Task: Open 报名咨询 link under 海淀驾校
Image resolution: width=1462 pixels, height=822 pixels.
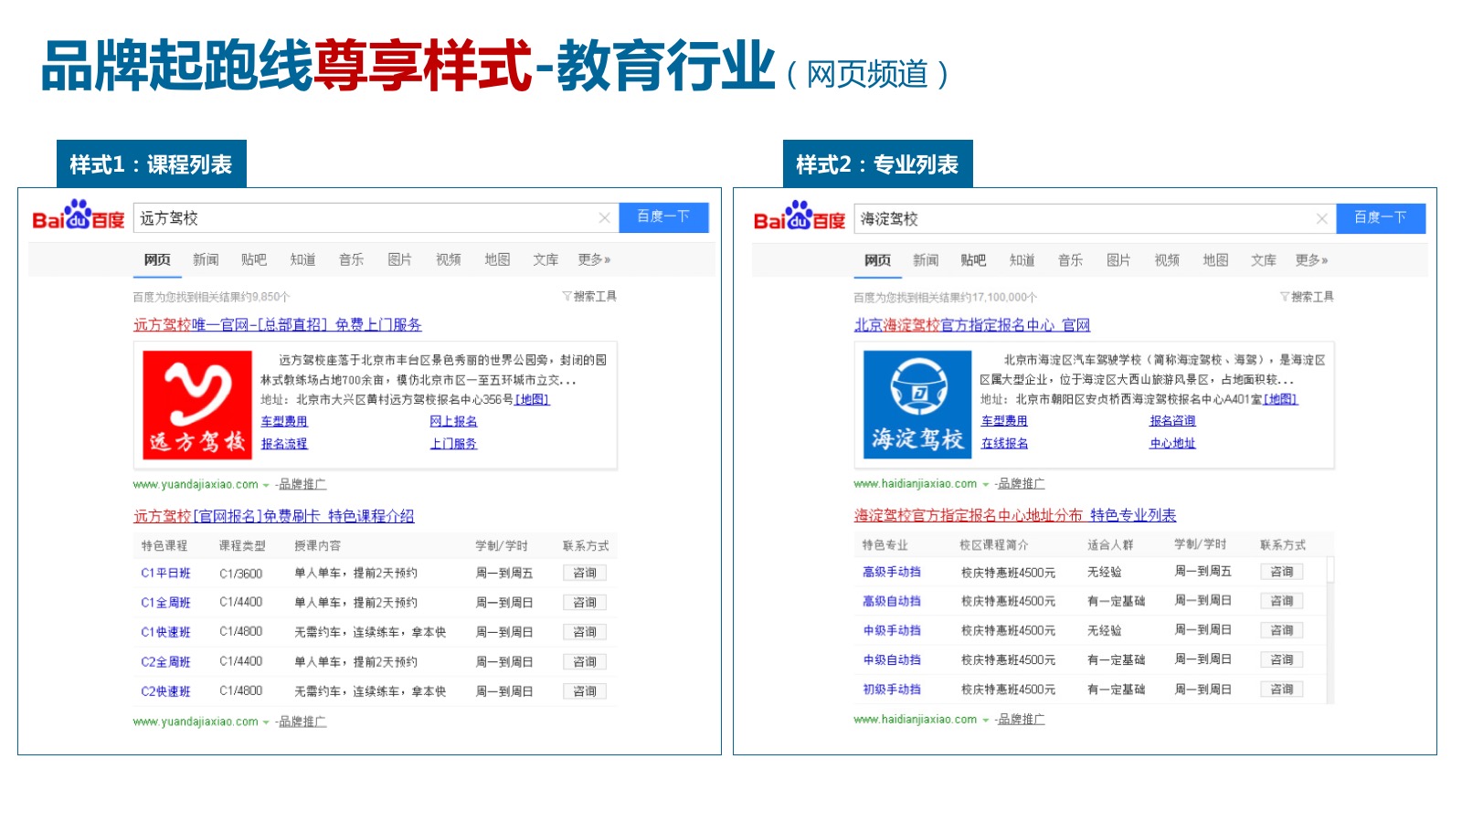Action: point(1172,421)
